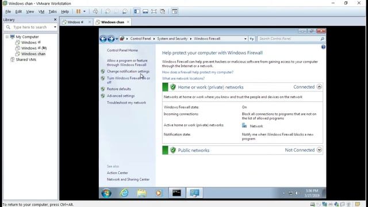Click Control Panel in the address breadcrumb

[x=140, y=39]
